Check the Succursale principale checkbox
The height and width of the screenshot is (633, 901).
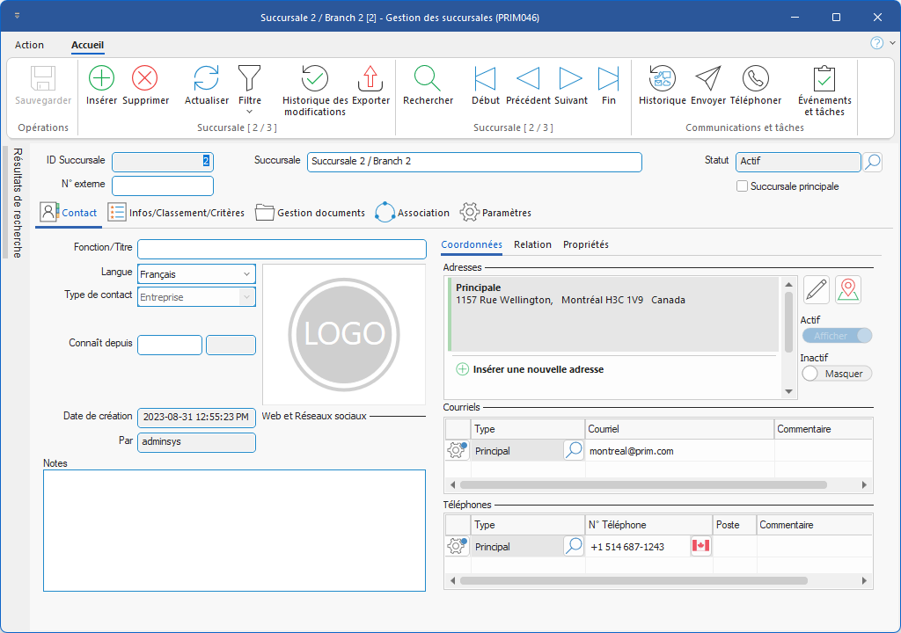tap(743, 186)
